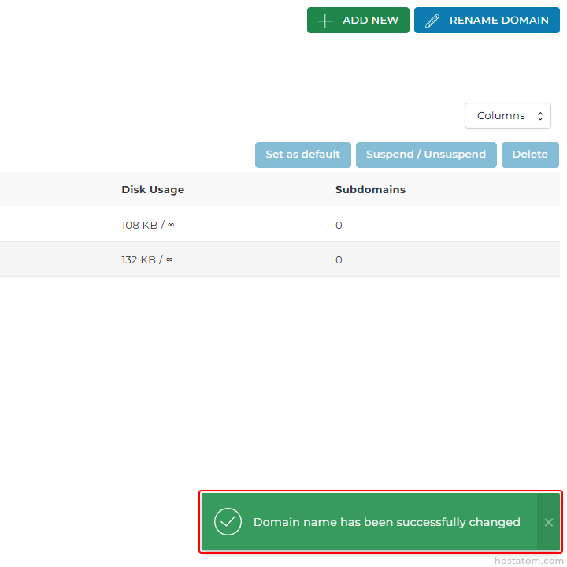Sort by Disk Usage column header
567x567 pixels.
(153, 190)
